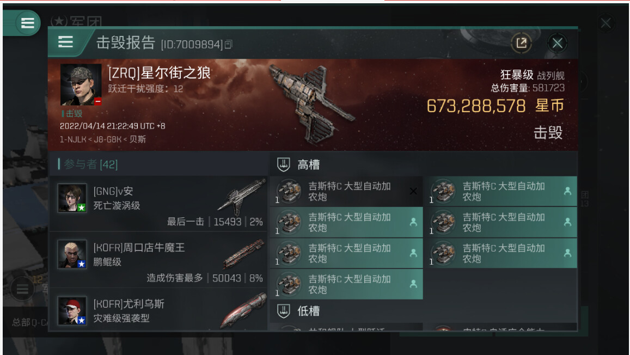This screenshot has width=630, height=355.
Task: Select participant [KOFR]周口店牛魔王 portrait
Action: pyautogui.click(x=72, y=254)
